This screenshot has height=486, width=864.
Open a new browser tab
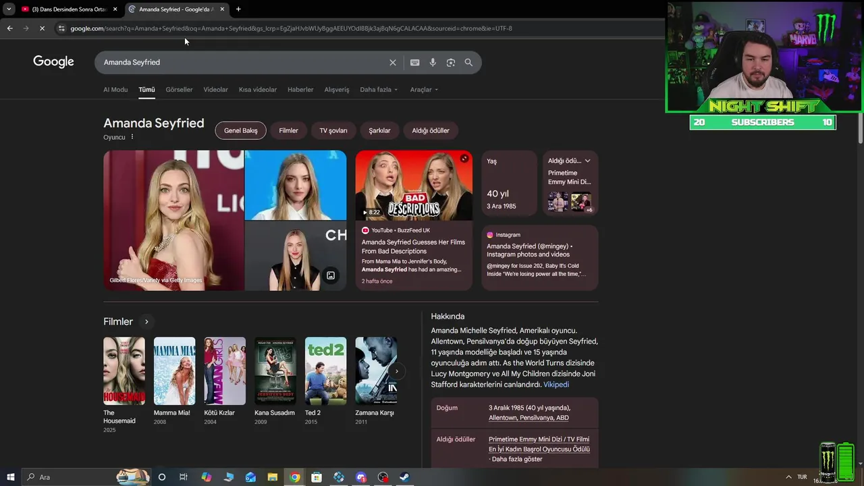pyautogui.click(x=238, y=9)
